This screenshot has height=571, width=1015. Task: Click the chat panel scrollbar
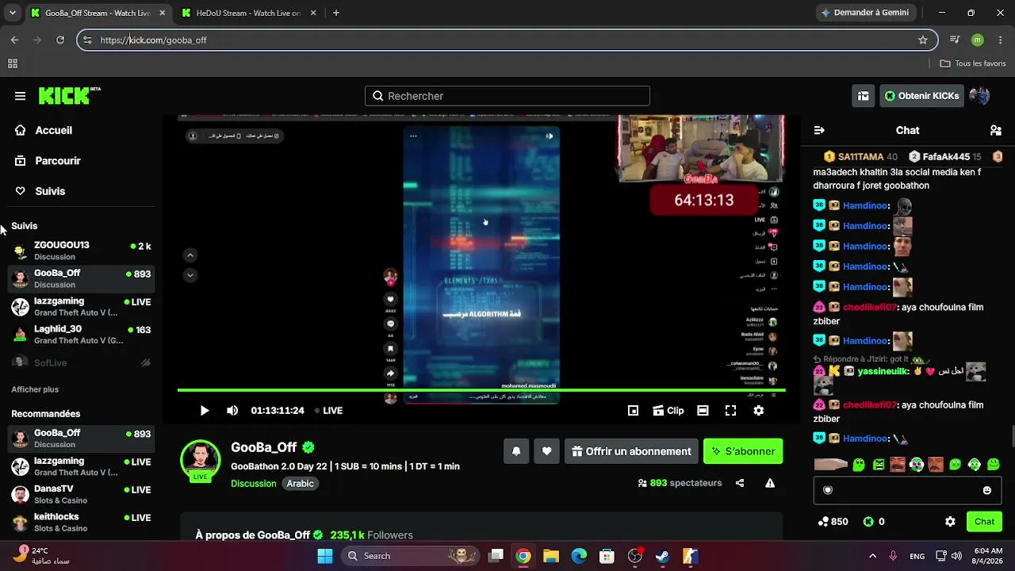[1012, 436]
